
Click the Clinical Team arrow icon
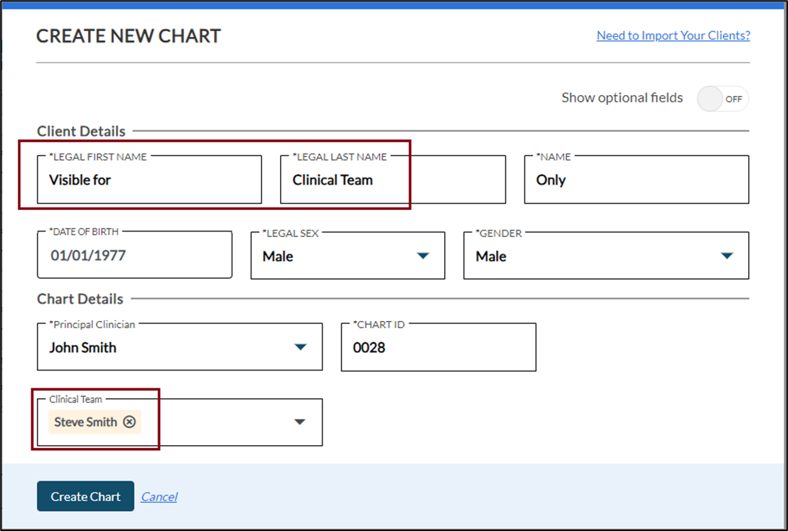(301, 422)
